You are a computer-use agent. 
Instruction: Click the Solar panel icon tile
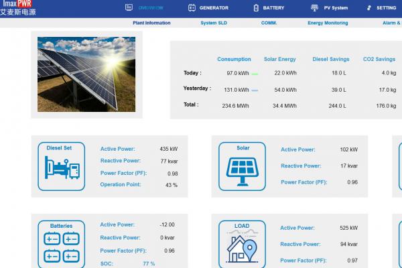[x=242, y=167]
